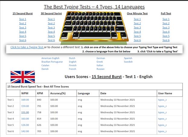Screen dimensions: 188x137
Task: Click the 'Click to take a Typing Test' link
Action: (x=27, y=47)
